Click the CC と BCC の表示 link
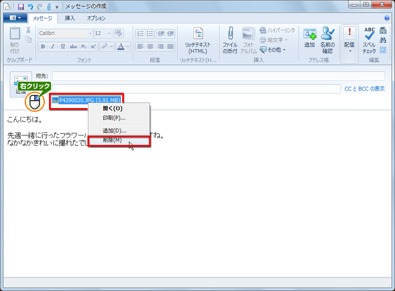This screenshot has height=291, width=395. tap(364, 89)
